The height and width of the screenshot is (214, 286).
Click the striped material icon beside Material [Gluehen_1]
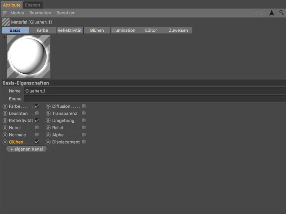pyautogui.click(x=6, y=22)
